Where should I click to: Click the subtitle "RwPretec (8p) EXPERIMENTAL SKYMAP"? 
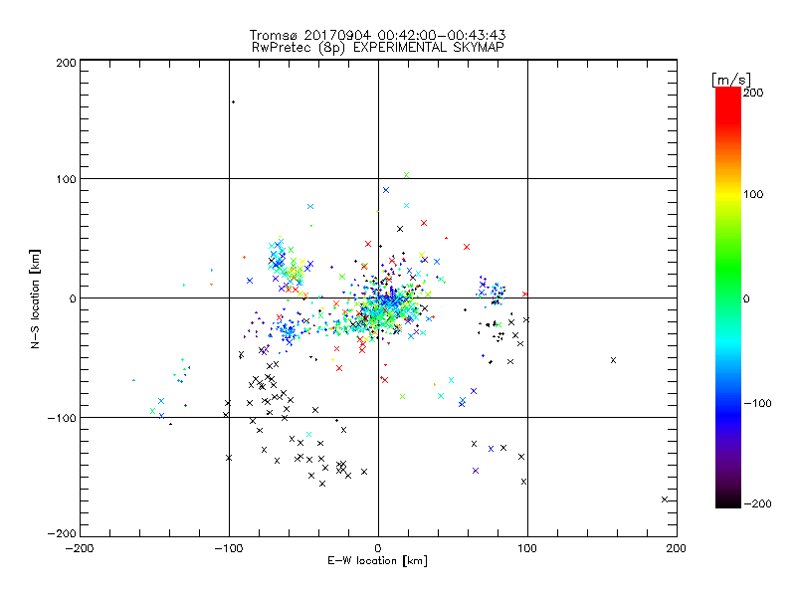(x=378, y=48)
